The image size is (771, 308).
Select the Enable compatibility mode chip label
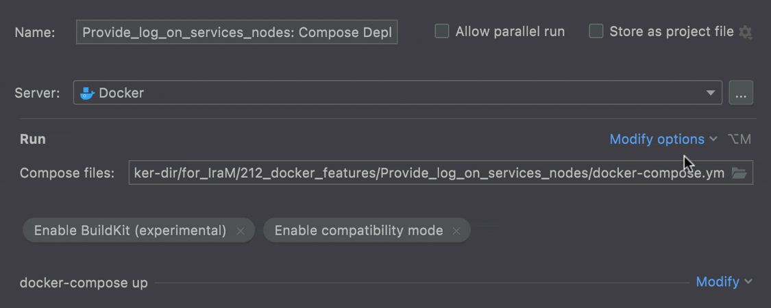(x=358, y=231)
